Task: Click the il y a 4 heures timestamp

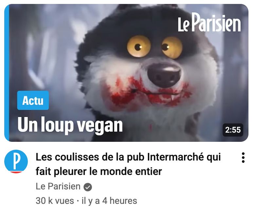Action: [109, 201]
